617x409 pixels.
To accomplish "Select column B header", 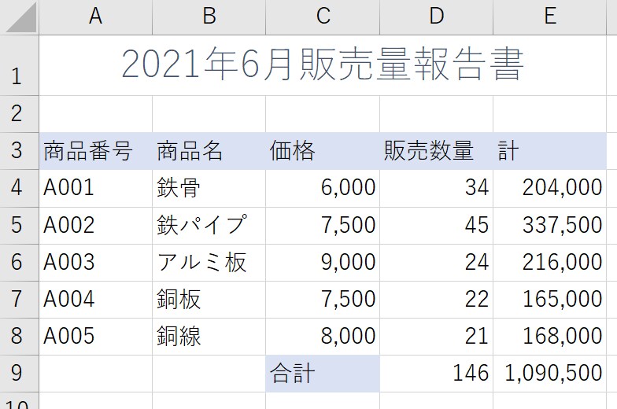I will [209, 17].
